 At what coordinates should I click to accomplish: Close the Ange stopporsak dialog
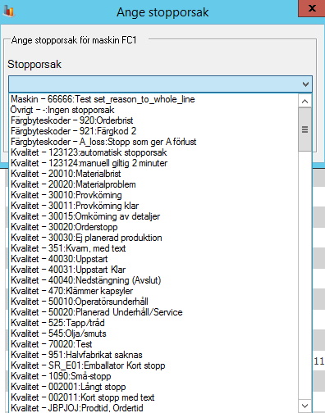[x=312, y=8]
